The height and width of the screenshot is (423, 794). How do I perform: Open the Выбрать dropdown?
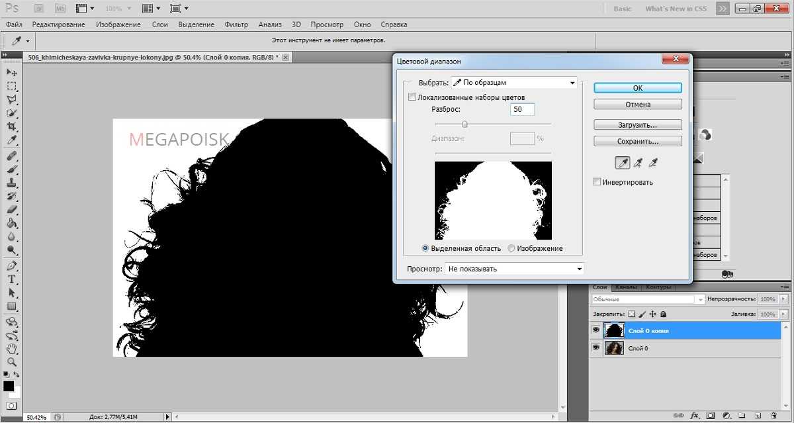(x=513, y=83)
